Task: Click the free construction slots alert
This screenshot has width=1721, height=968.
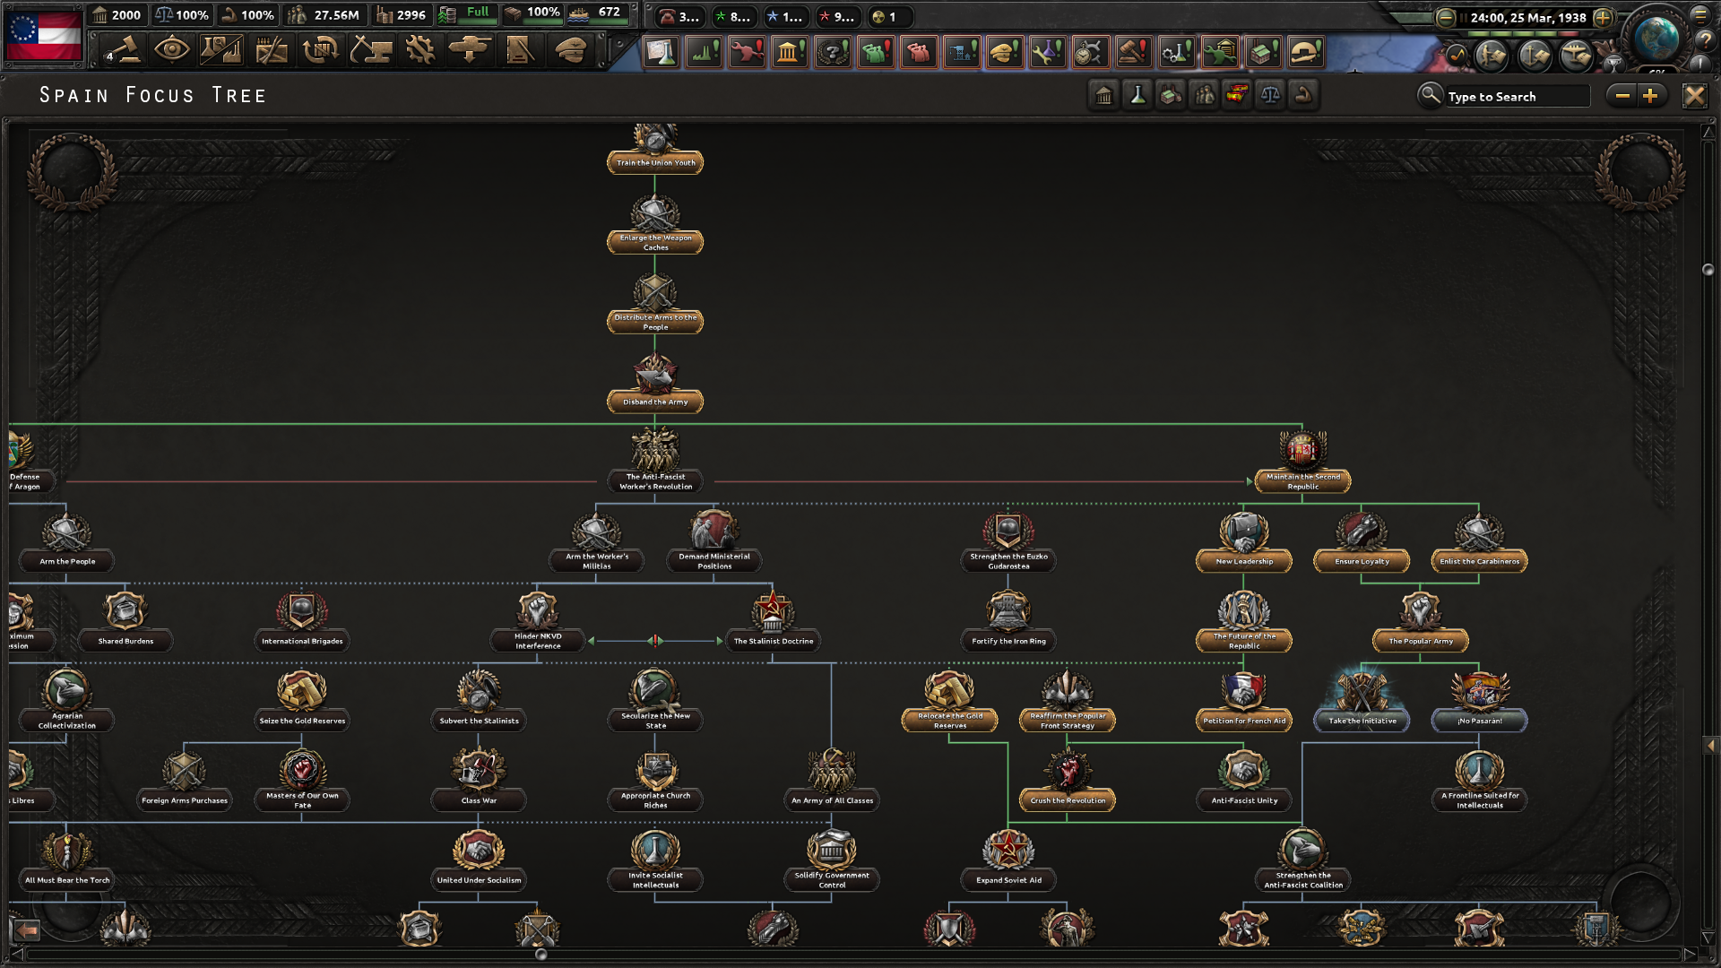Action: pyautogui.click(x=962, y=52)
